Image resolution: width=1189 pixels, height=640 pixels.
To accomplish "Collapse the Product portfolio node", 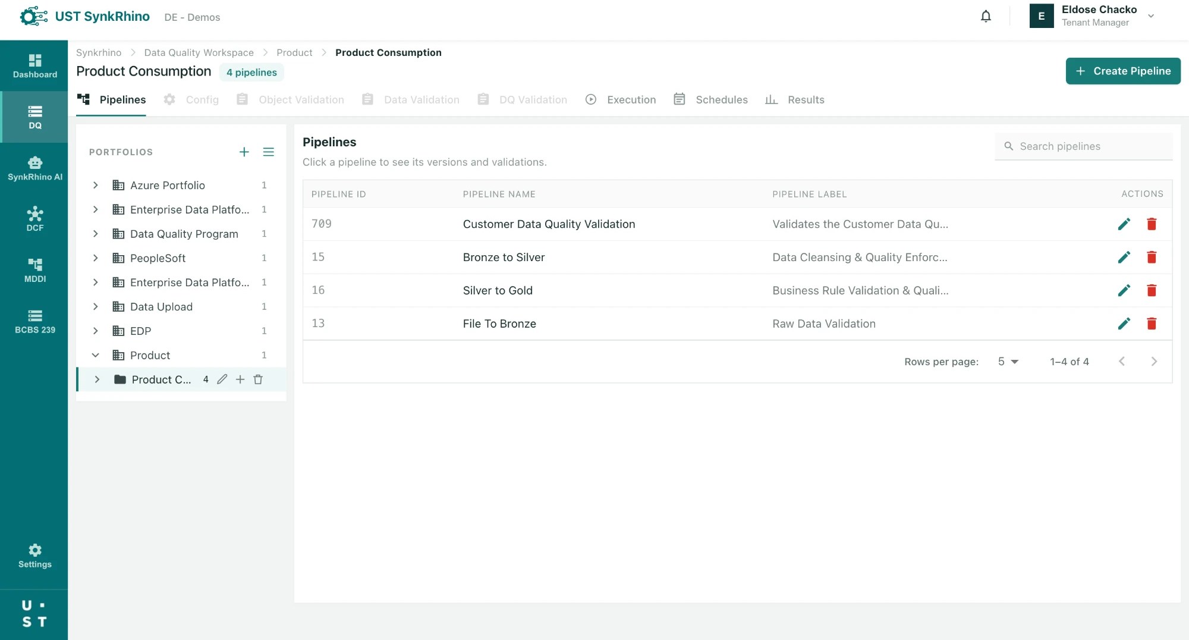I will 95,355.
